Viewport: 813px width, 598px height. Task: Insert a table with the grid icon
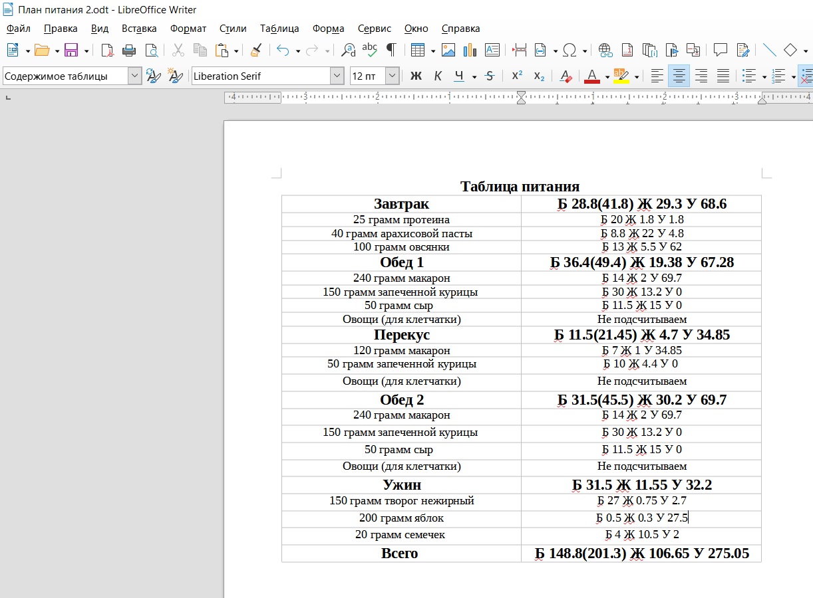tap(418, 50)
